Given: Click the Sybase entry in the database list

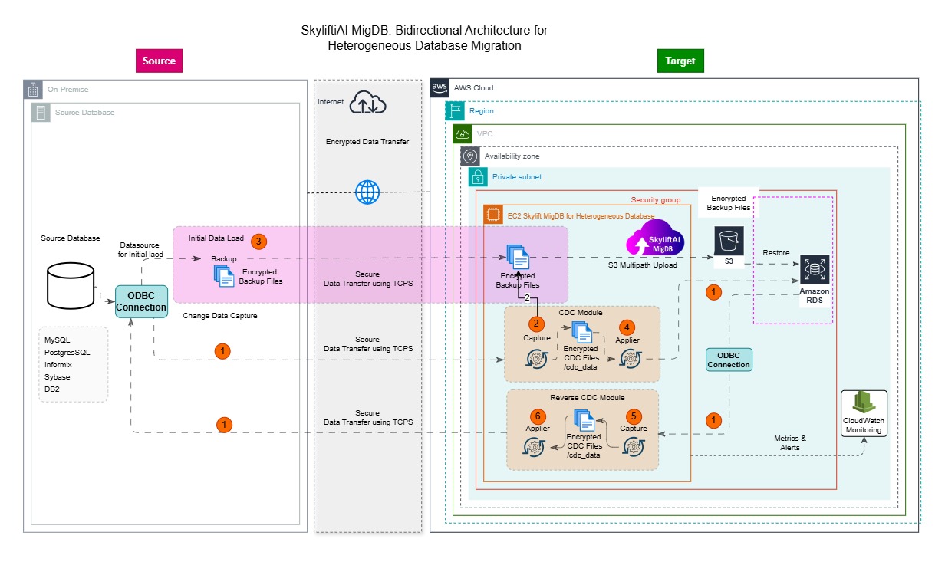Looking at the screenshot, I should click(58, 377).
